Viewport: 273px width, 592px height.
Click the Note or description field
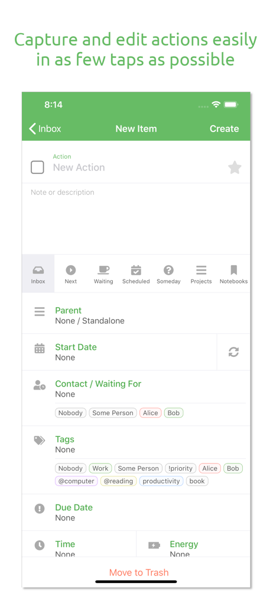pyautogui.click(x=136, y=218)
